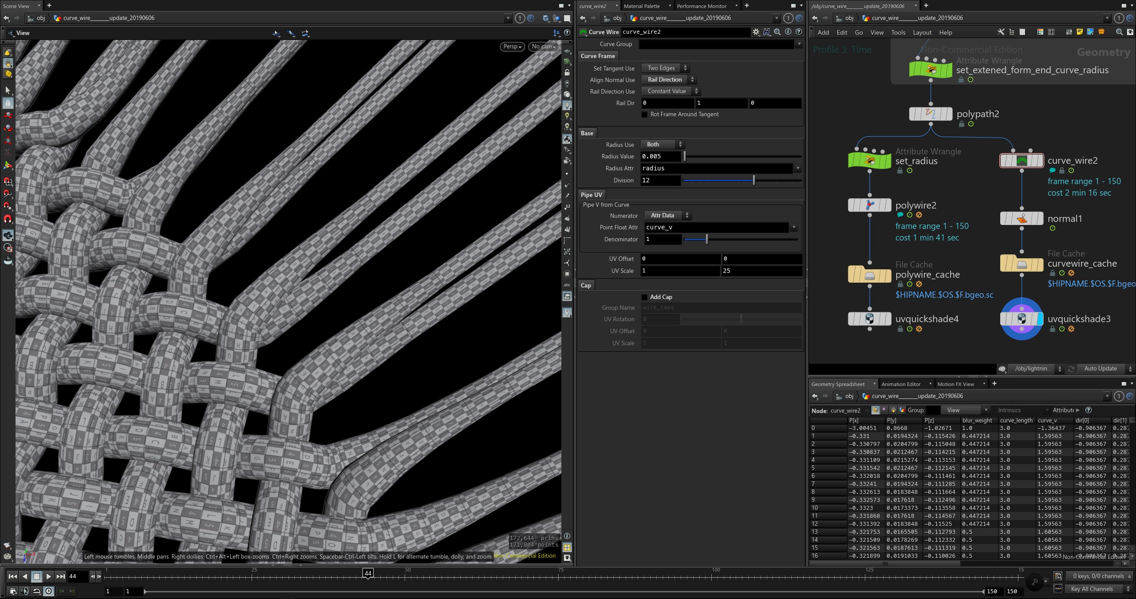The height and width of the screenshot is (599, 1136).
Task: Click the Auto Update button
Action: click(1101, 368)
